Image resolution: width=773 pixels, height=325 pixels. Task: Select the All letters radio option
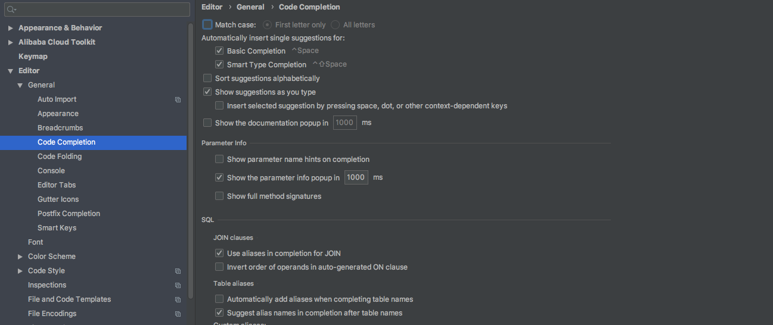tap(336, 25)
